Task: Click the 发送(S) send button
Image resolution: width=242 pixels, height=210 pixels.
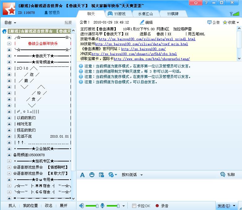Action: (x=224, y=206)
